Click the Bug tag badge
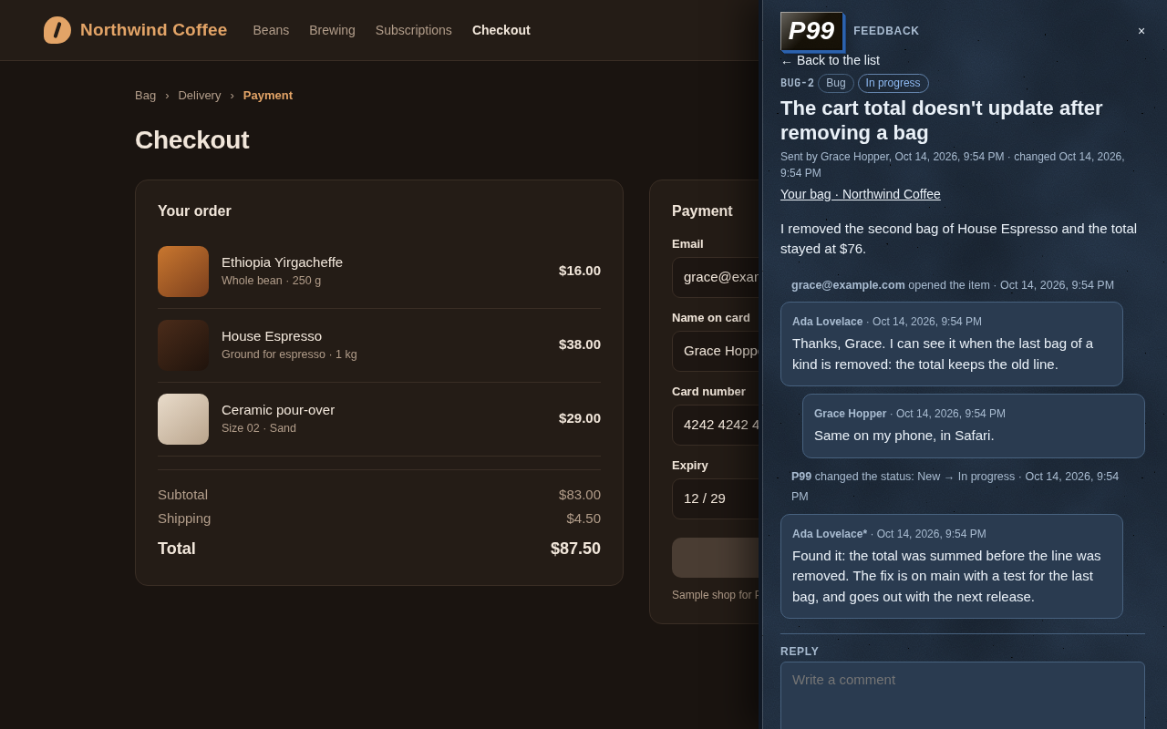 point(836,83)
